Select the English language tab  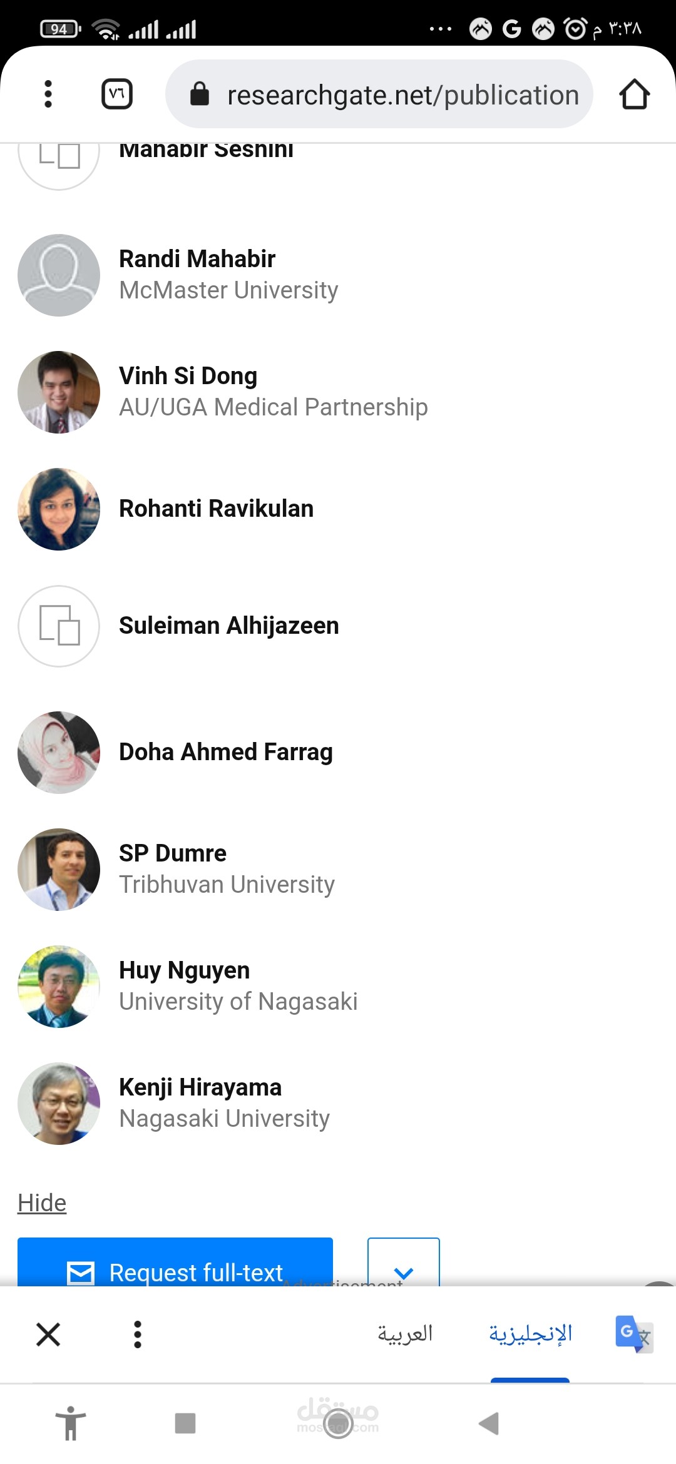tap(530, 1334)
